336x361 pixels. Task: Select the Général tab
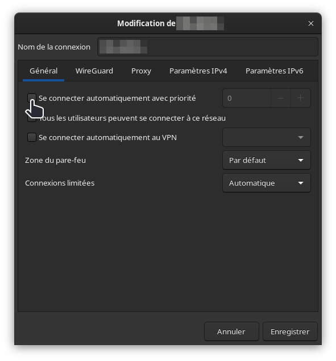[x=43, y=71]
